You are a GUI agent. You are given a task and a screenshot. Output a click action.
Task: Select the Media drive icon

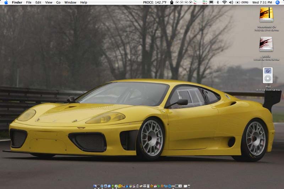[x=266, y=45]
